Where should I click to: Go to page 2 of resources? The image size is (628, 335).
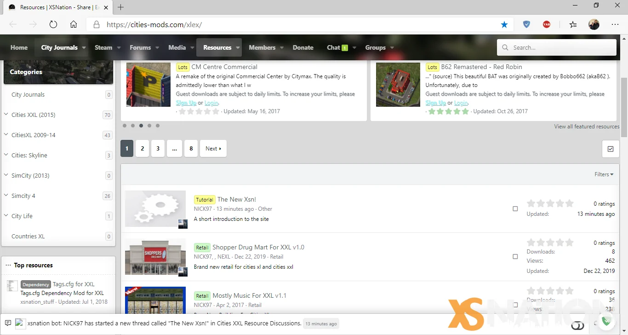(143, 149)
